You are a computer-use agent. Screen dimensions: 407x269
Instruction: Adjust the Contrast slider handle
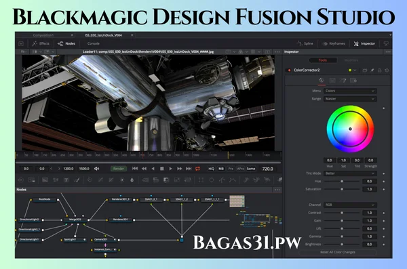[x=342, y=213]
